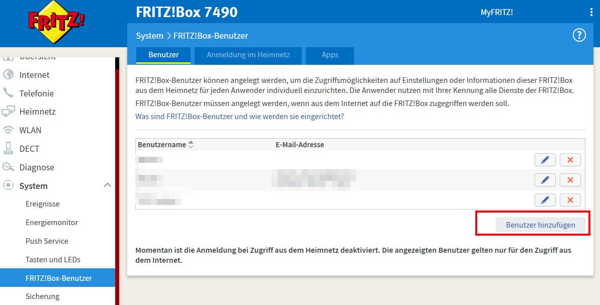
Task: Open the Anmeldung im Heimnetz tab
Action: pos(248,55)
